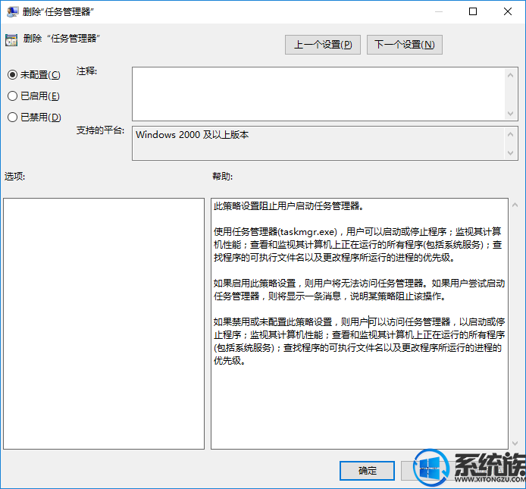Click the title bar policy editor icon
The height and width of the screenshot is (489, 526).
pyautogui.click(x=12, y=11)
